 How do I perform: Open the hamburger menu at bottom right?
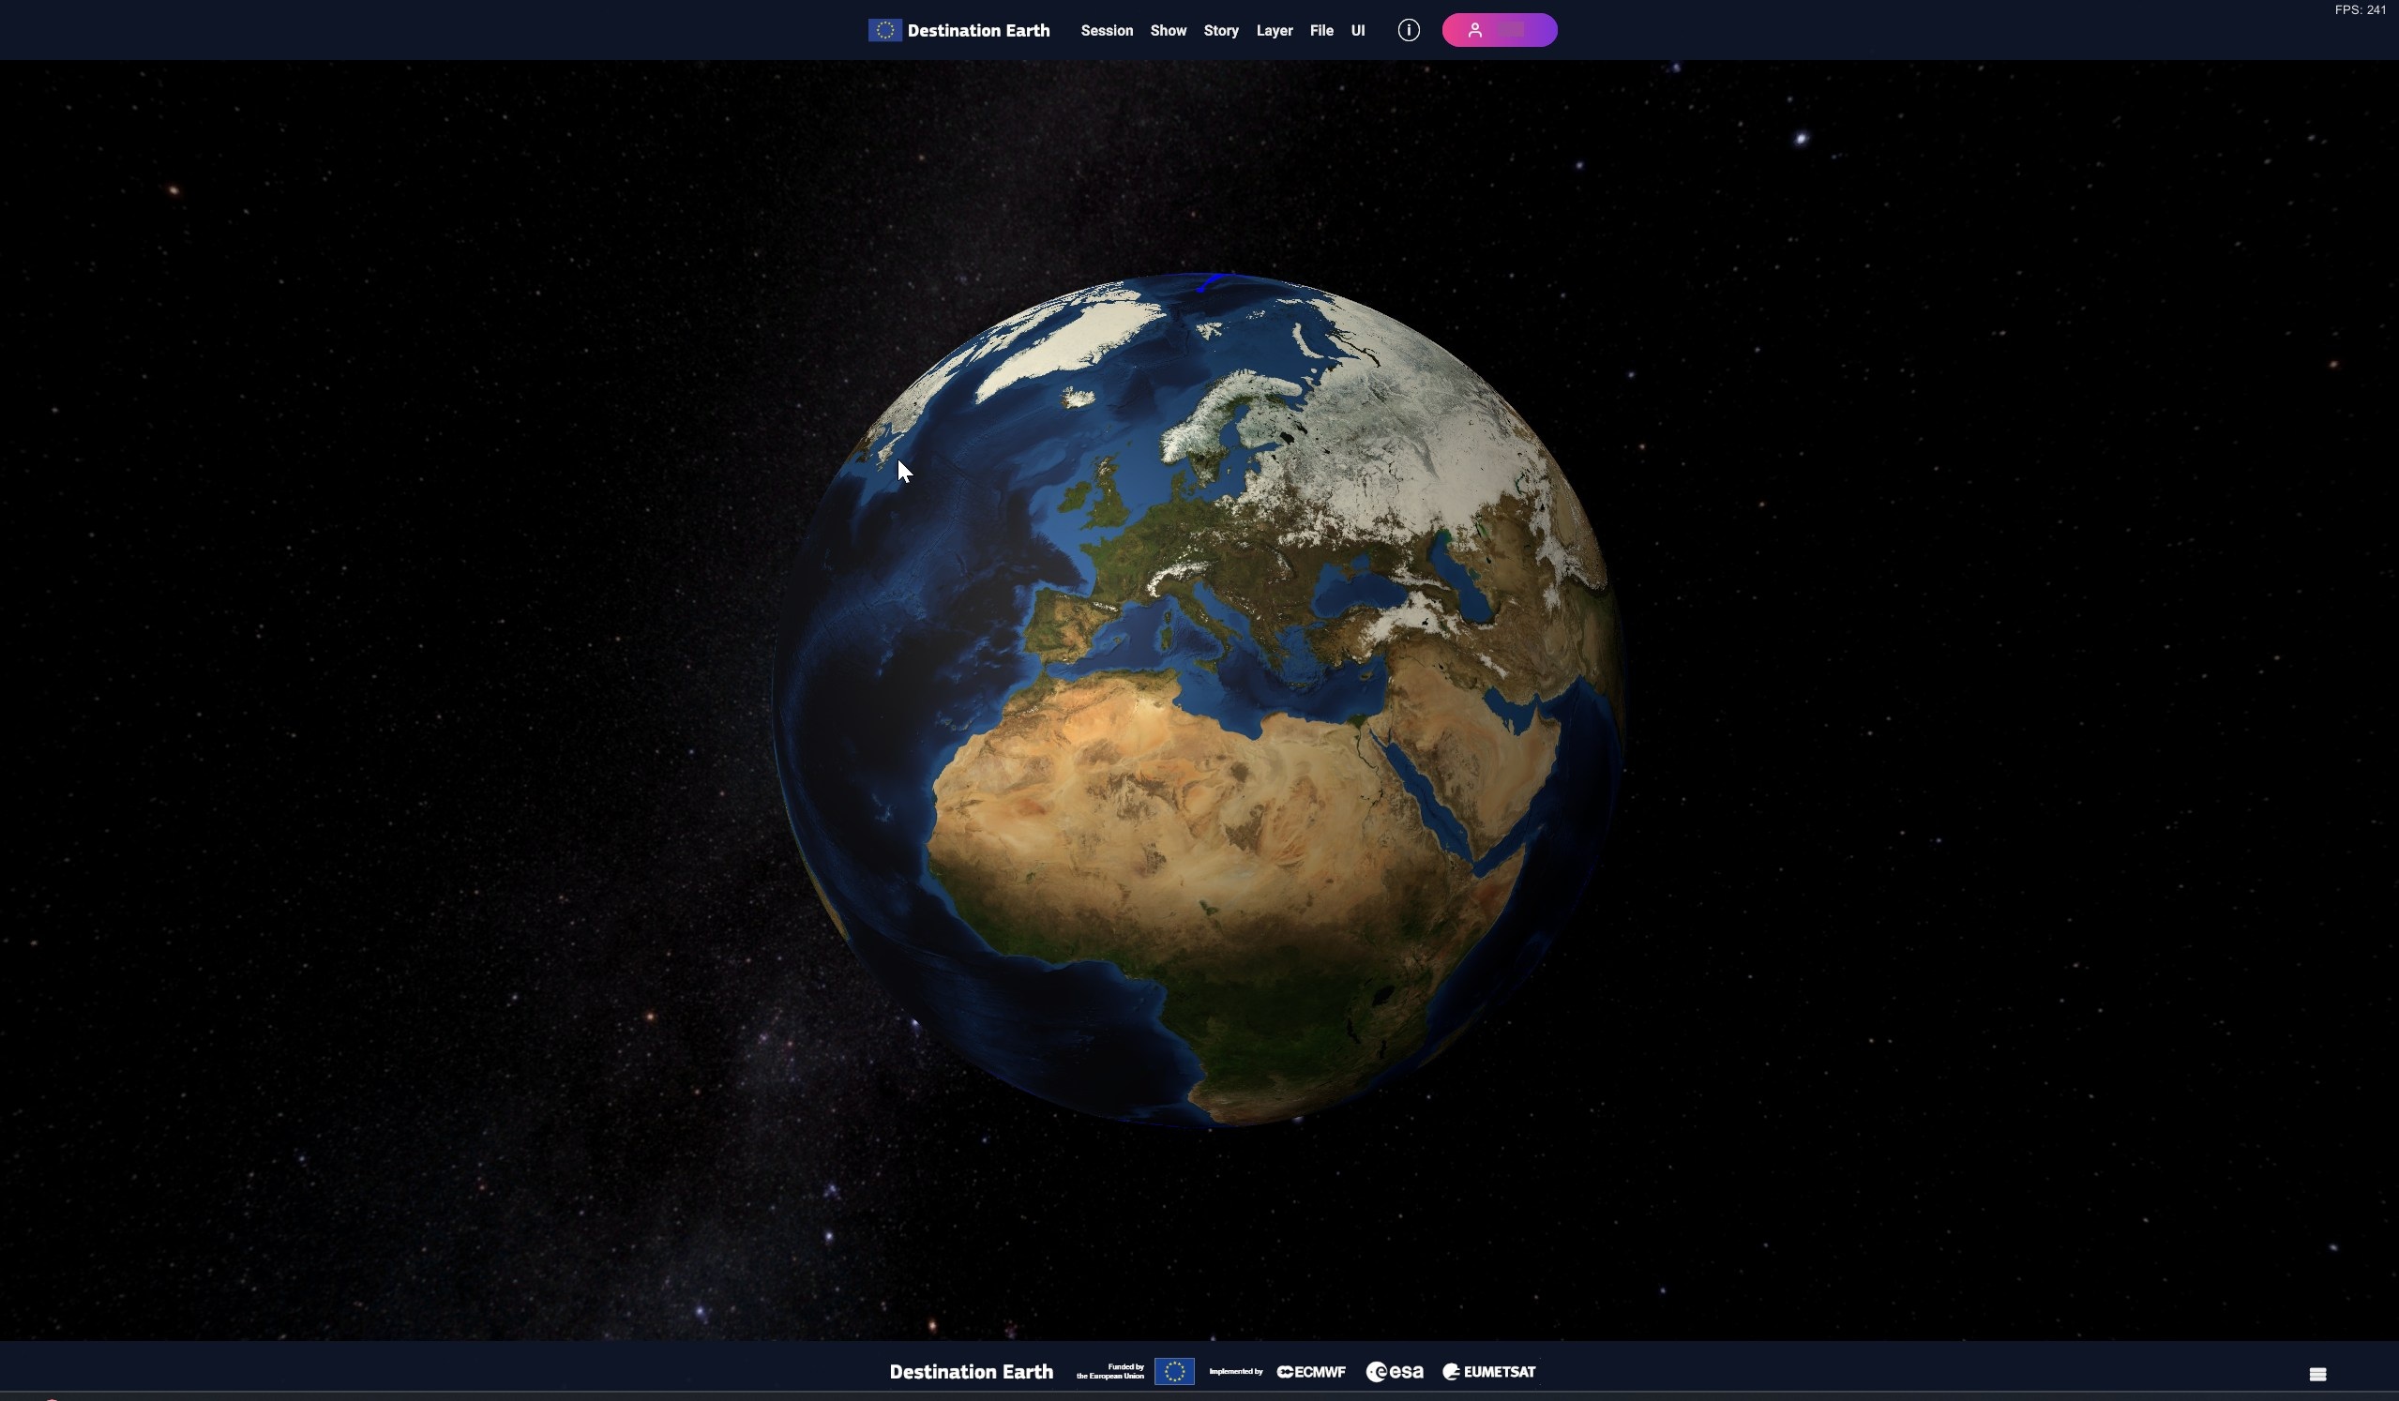[x=2317, y=1374]
